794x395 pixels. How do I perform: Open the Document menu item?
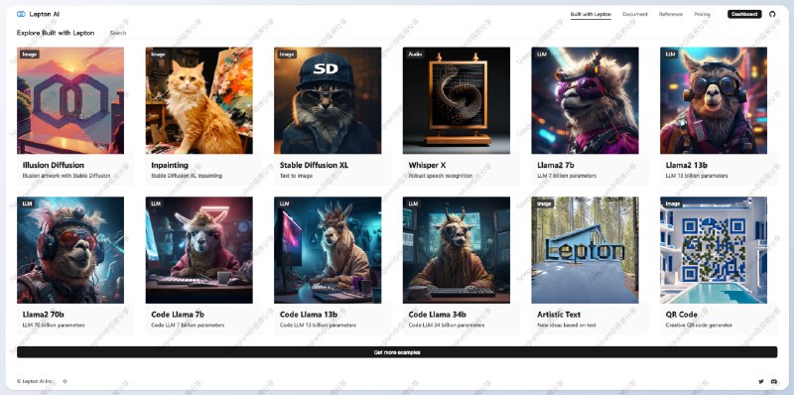coord(635,14)
